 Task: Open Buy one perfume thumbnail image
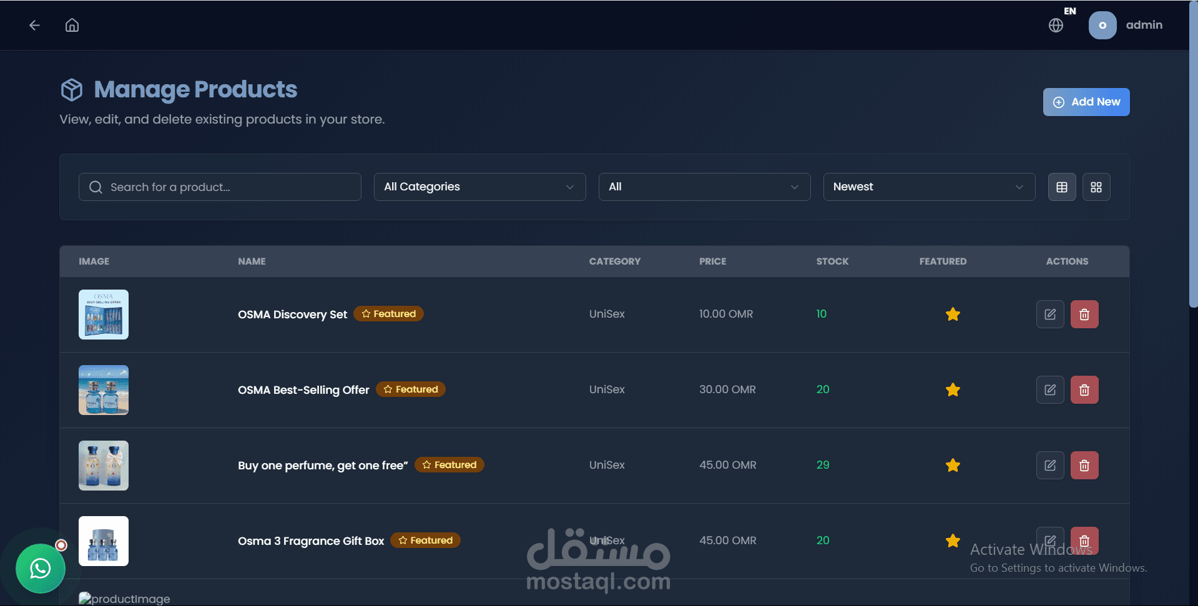click(x=104, y=466)
